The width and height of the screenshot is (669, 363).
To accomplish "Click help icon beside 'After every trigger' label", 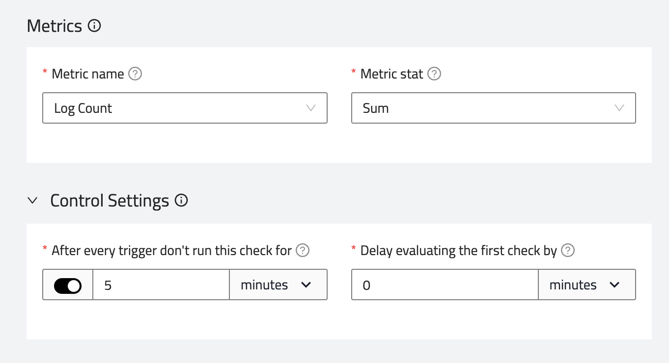I will [303, 251].
